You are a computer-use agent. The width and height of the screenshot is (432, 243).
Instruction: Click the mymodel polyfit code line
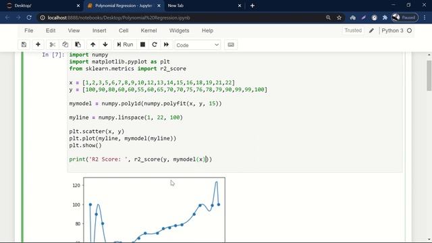tap(146, 103)
